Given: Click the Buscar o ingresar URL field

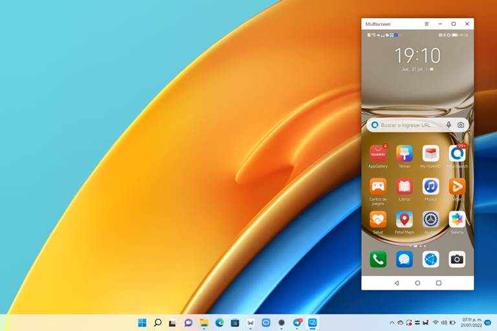Looking at the screenshot, I should pos(417,125).
